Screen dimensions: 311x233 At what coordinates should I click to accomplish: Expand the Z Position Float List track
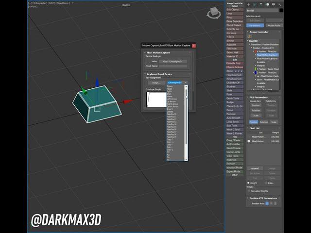254,73
